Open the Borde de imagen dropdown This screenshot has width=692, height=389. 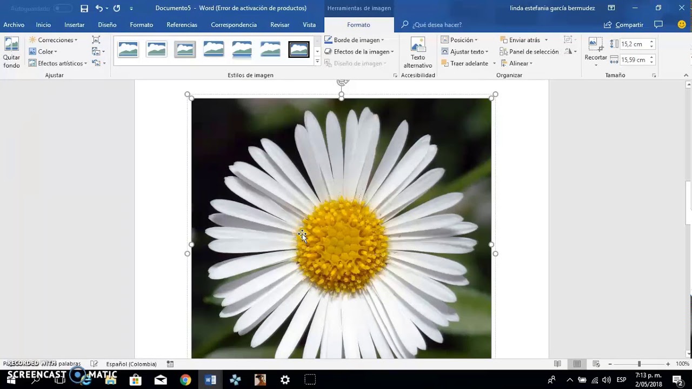click(355, 40)
